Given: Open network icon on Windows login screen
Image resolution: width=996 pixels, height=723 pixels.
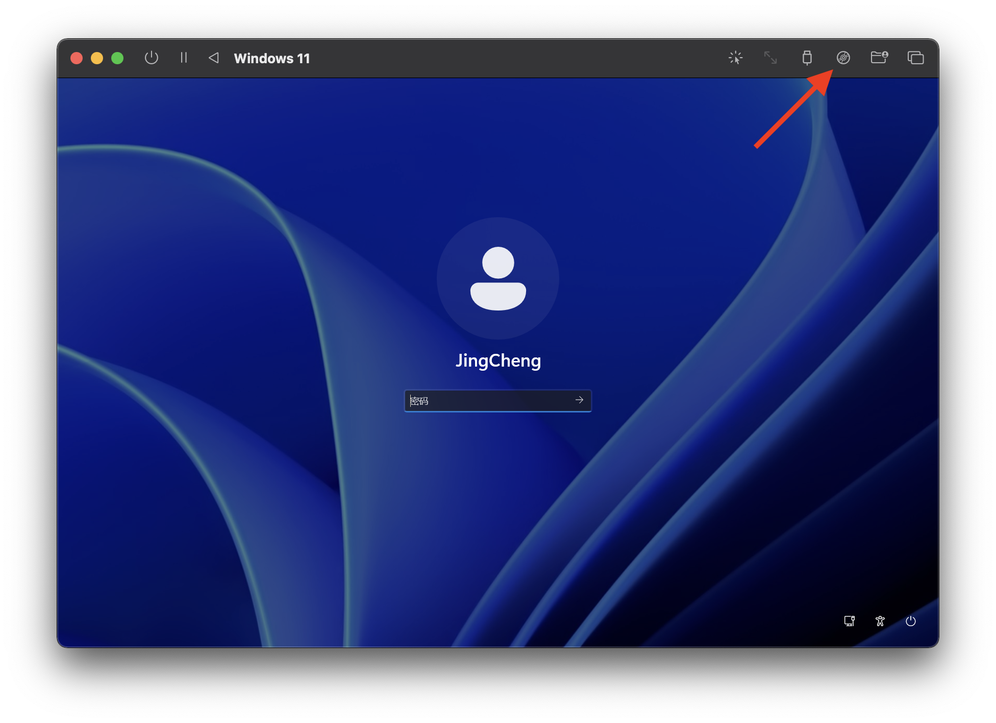Looking at the screenshot, I should click(850, 621).
